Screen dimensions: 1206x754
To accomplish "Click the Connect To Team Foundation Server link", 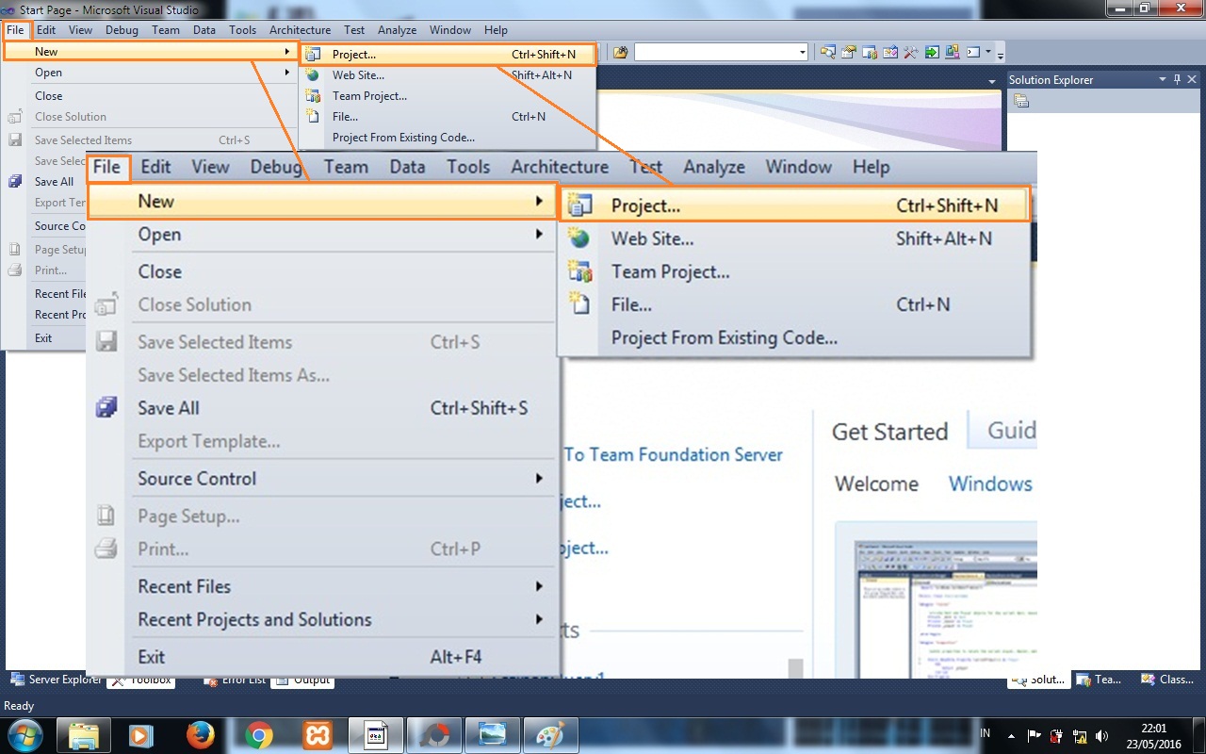I will (674, 454).
